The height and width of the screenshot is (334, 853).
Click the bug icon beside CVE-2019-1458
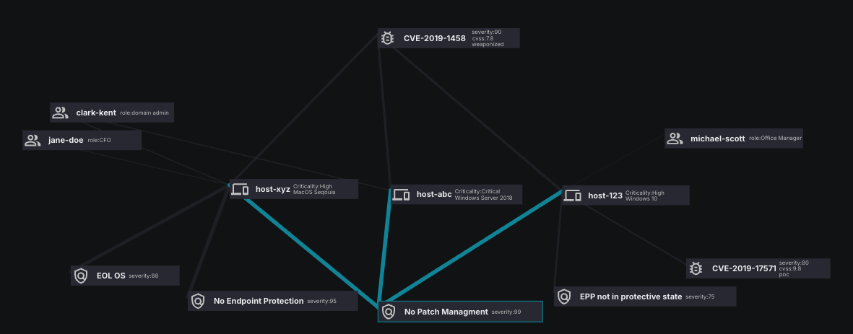click(387, 38)
